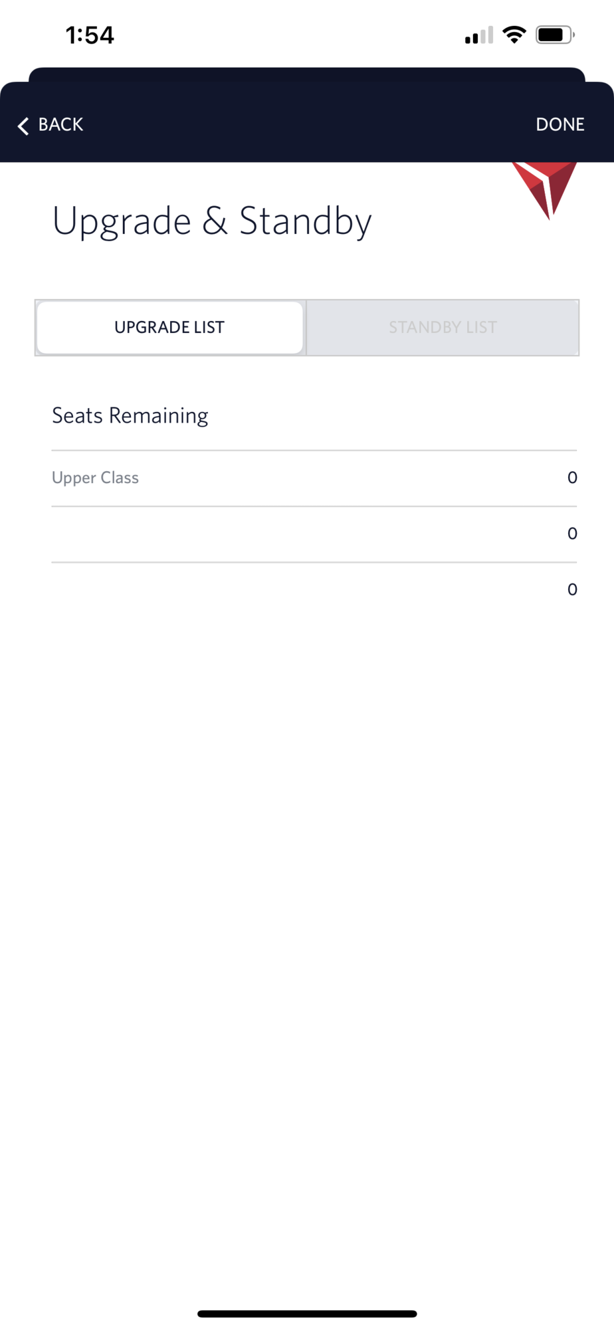Tap the 1:54 clock in status bar
The width and height of the screenshot is (614, 1329).
pyautogui.click(x=90, y=35)
